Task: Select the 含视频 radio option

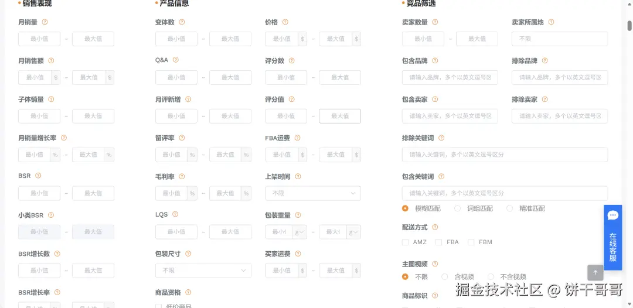Action: click(445, 276)
